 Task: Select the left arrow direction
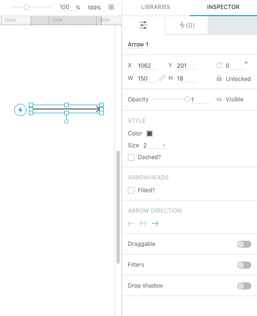tap(131, 223)
